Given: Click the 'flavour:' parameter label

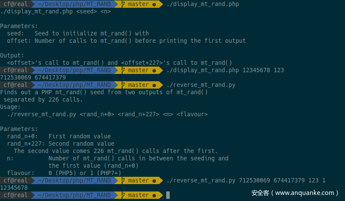Looking at the screenshot, I should coord(21,173).
